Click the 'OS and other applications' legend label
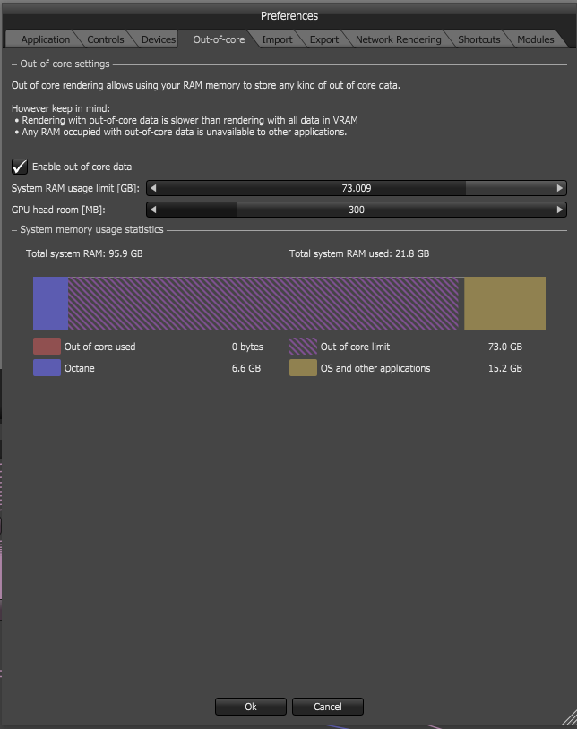The image size is (577, 729). tap(375, 368)
